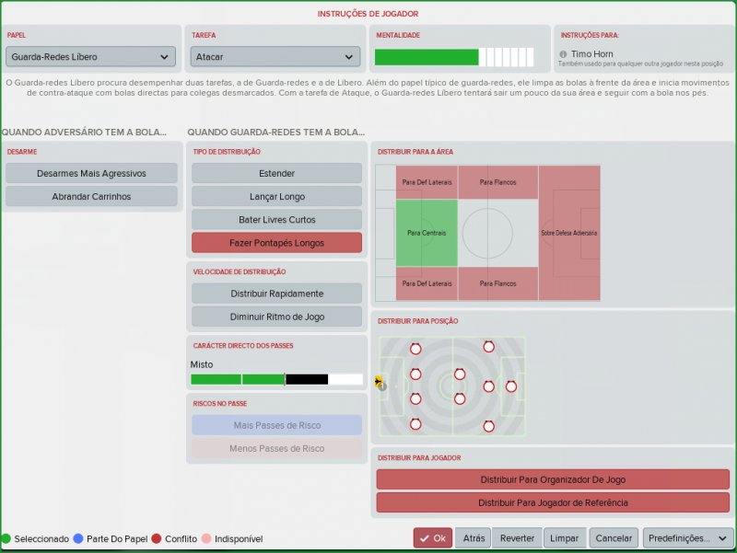Click the blue Parte Do Papel legend dot

click(x=78, y=539)
